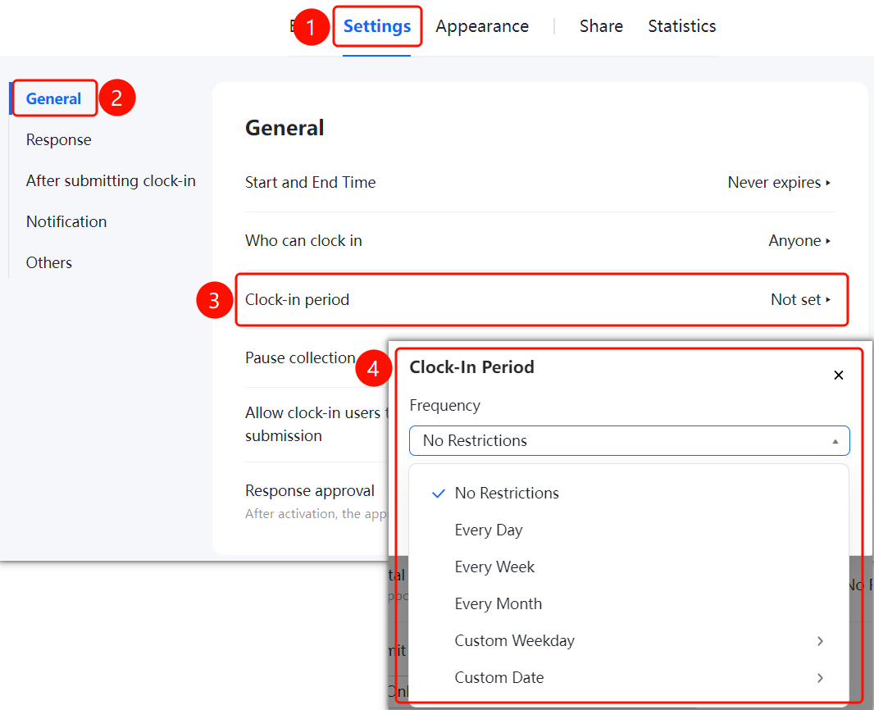Screen dimensions: 874x710
Task: Open After submitting clock-in section
Action: (111, 180)
